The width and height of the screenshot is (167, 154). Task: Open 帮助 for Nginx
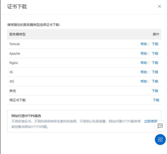(144, 63)
